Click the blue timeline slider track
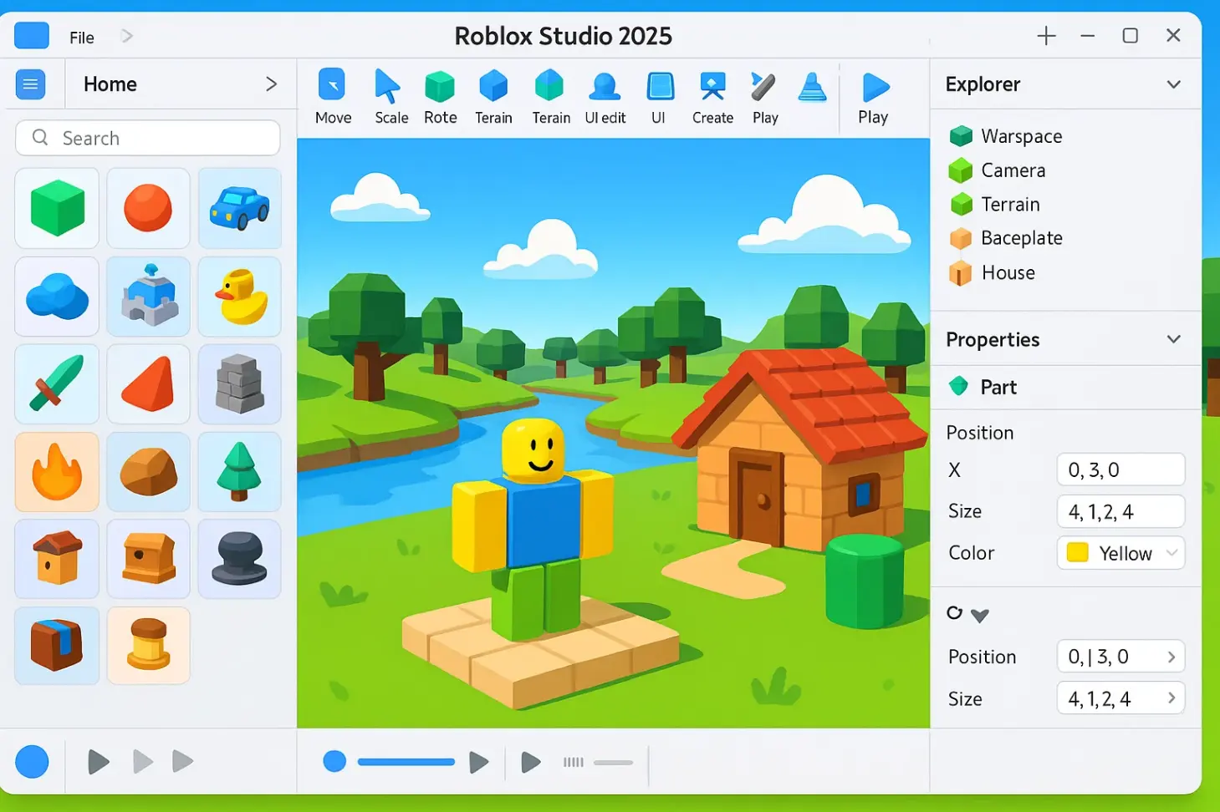This screenshot has height=812, width=1220. point(406,762)
